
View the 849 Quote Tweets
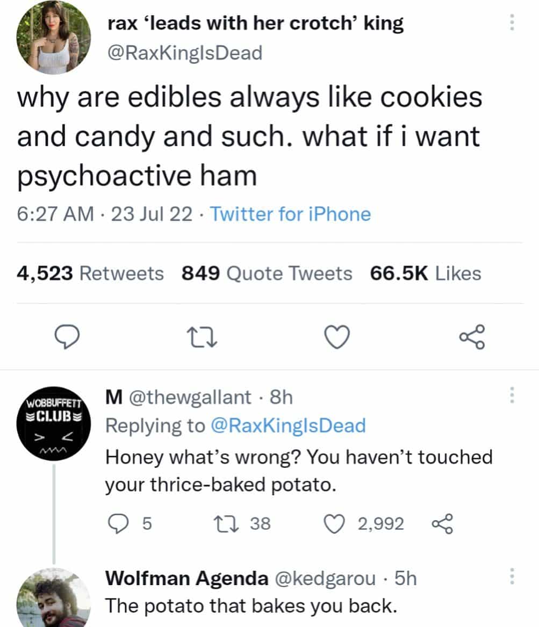click(267, 273)
